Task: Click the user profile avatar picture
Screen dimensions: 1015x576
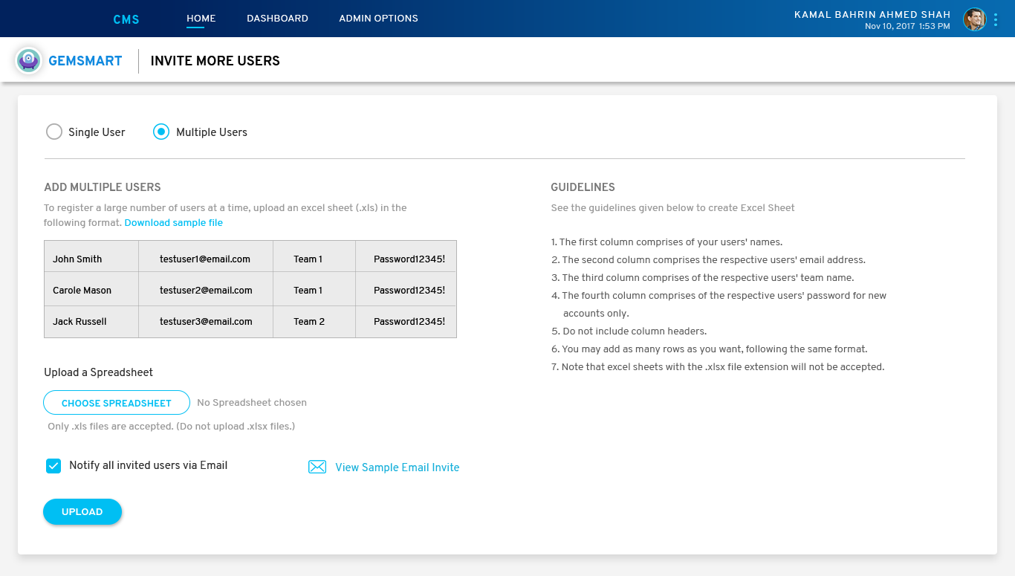Action: (974, 19)
